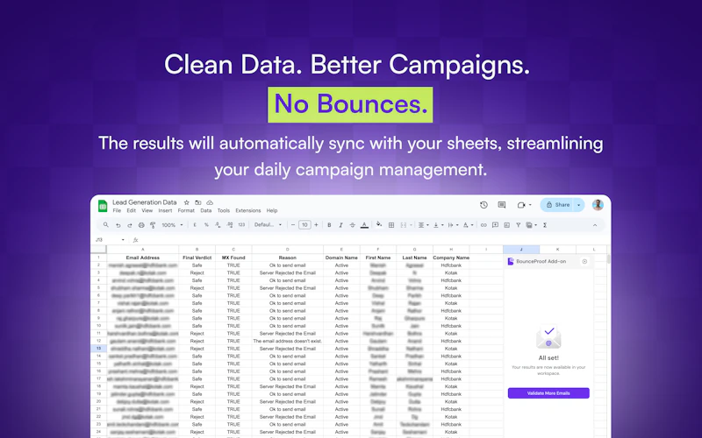Open the video call (Meet) menu
This screenshot has height=438, width=702.
point(524,205)
